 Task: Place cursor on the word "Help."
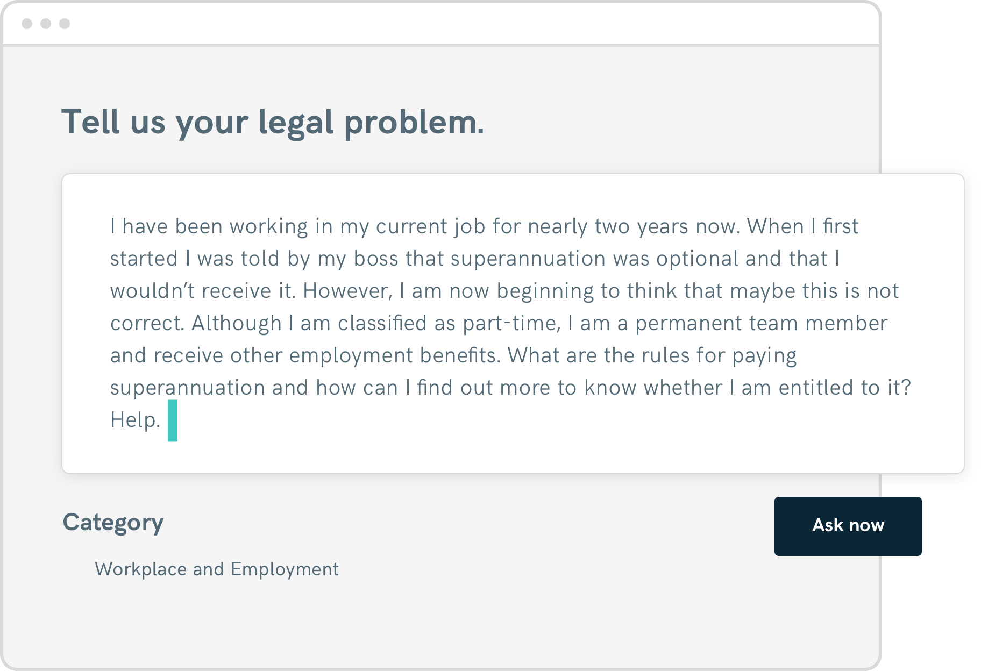135,420
